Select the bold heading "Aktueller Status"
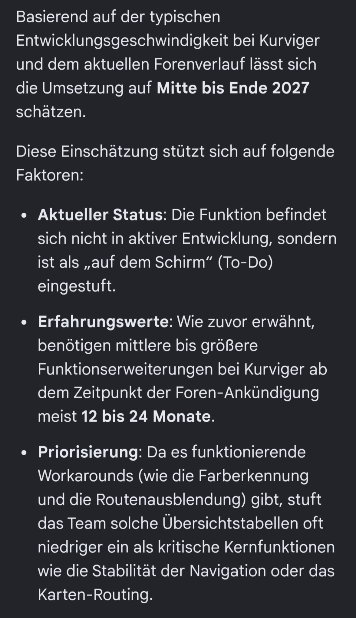The image size is (356, 618). pyautogui.click(x=100, y=215)
